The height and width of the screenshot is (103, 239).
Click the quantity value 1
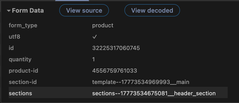pyautogui.click(x=93, y=59)
